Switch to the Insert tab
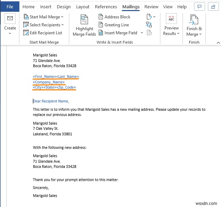 (46, 7)
